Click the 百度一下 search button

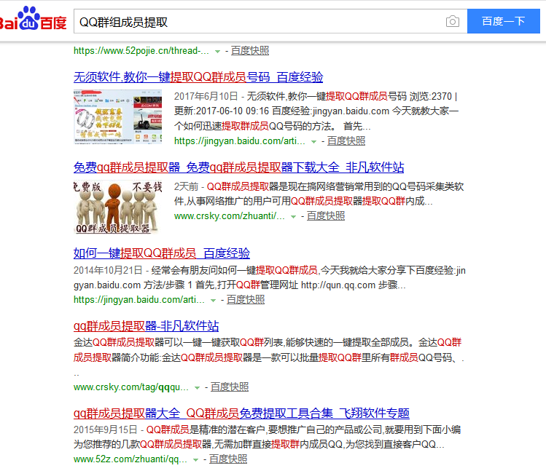click(x=503, y=21)
